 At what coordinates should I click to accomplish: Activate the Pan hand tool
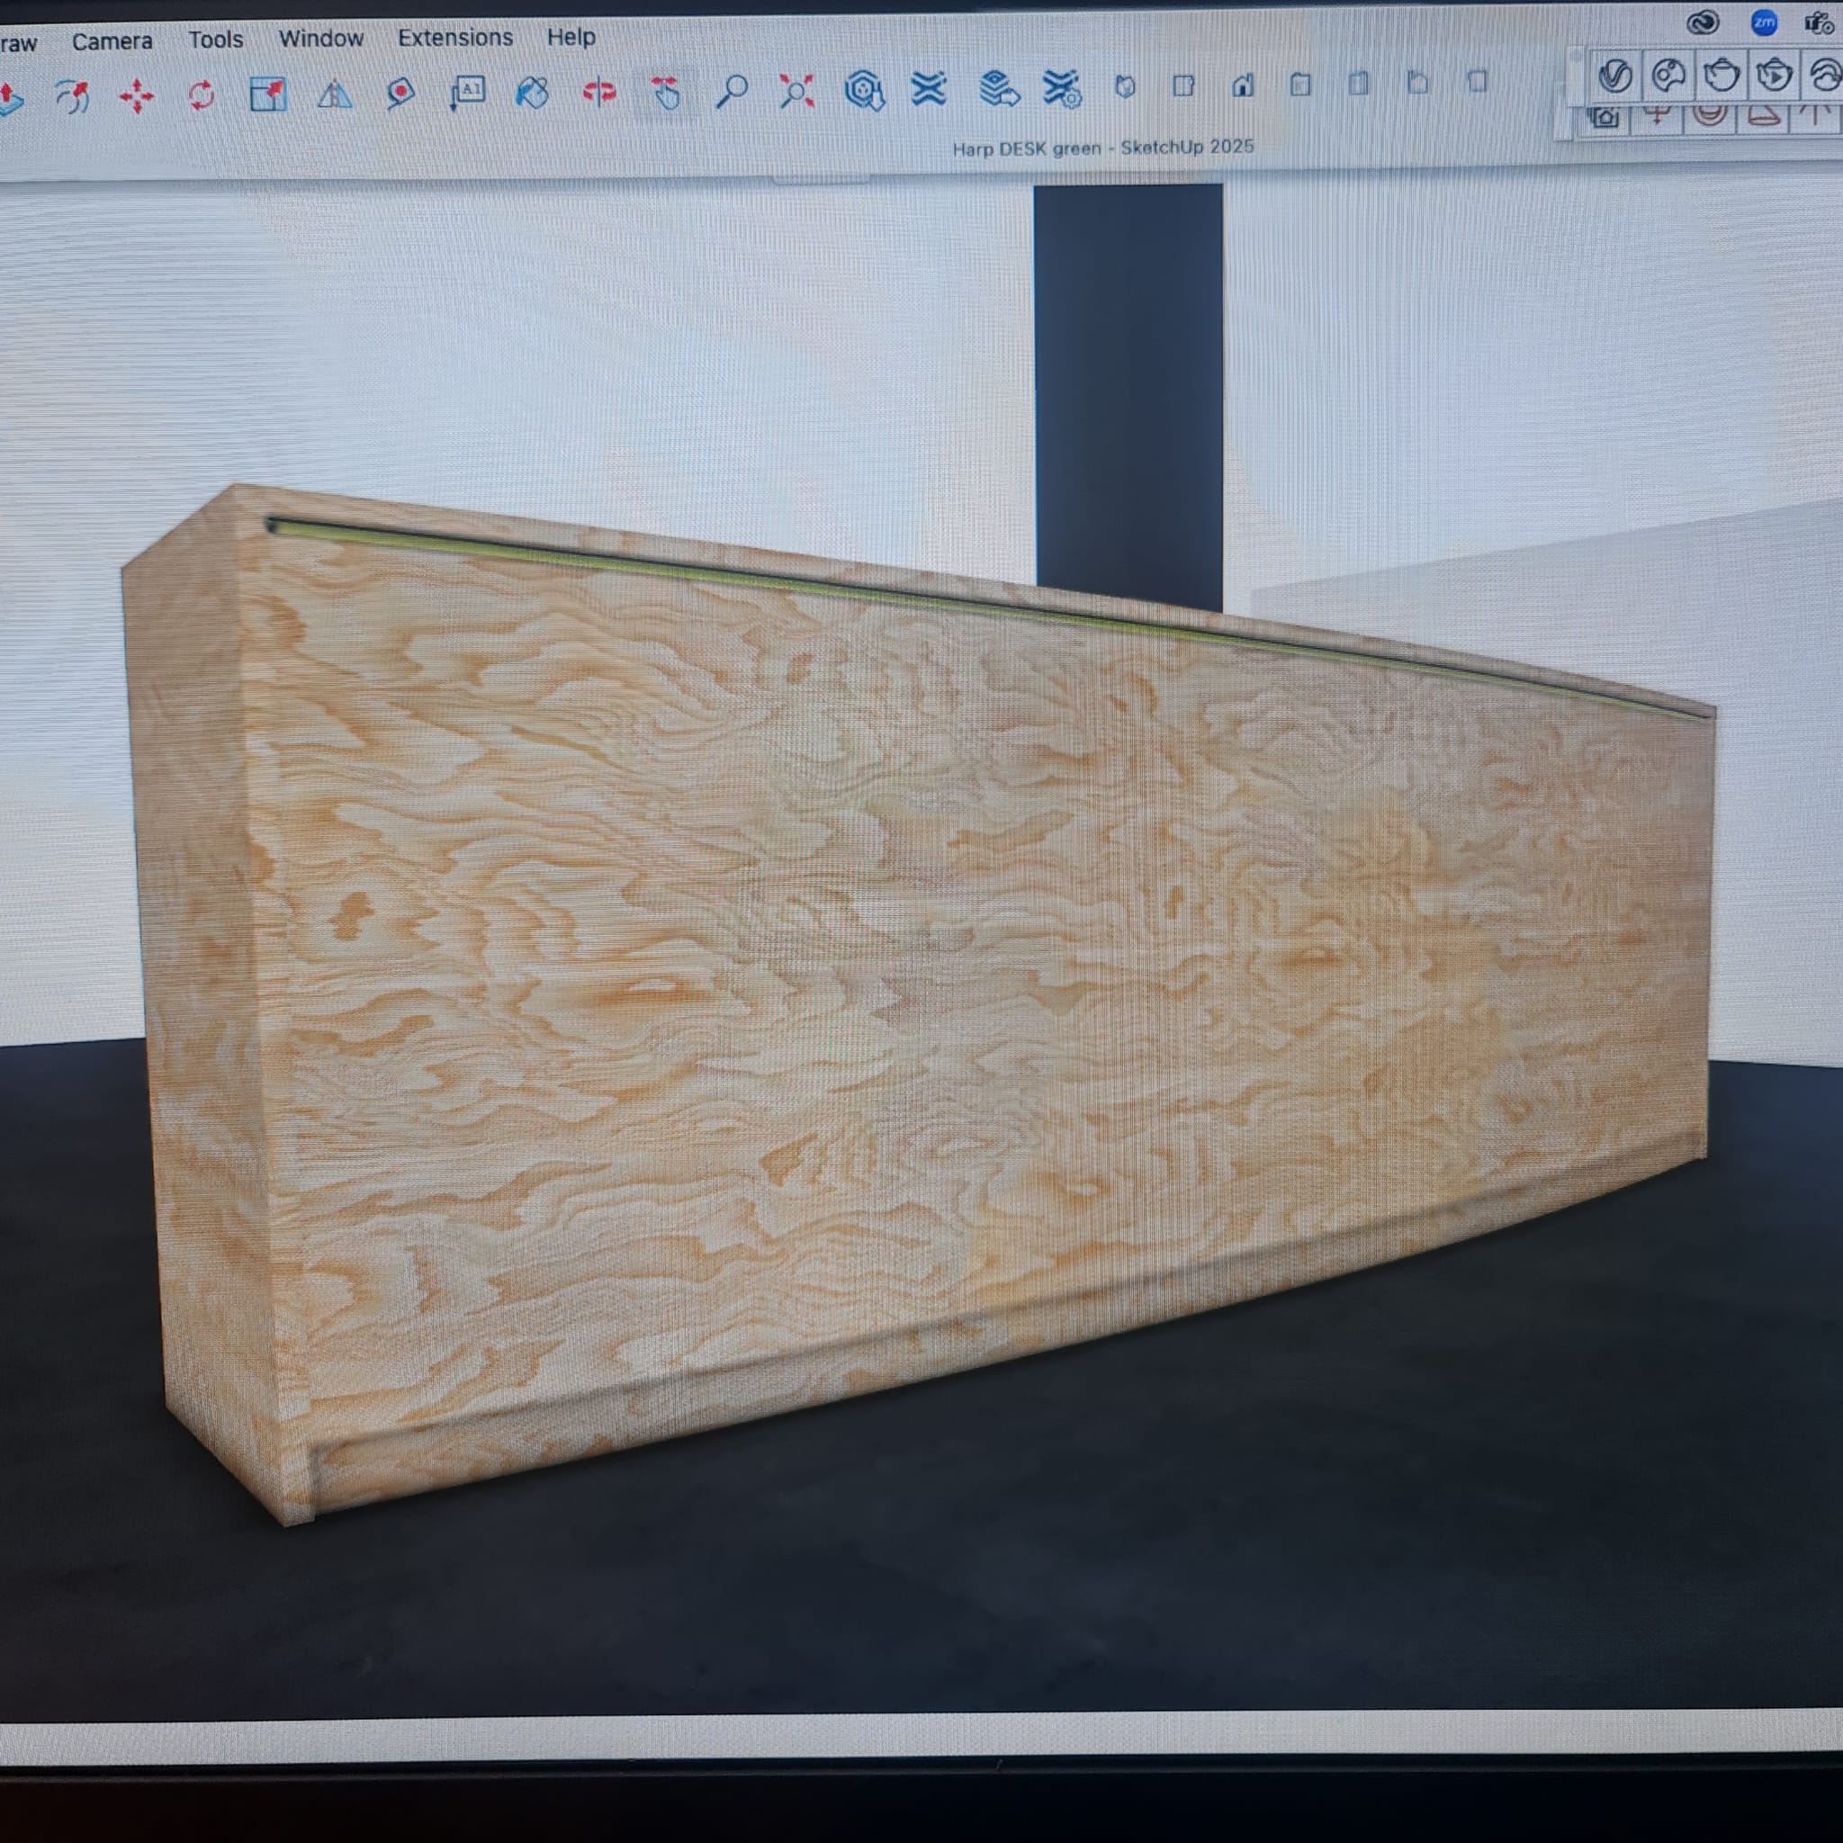666,93
